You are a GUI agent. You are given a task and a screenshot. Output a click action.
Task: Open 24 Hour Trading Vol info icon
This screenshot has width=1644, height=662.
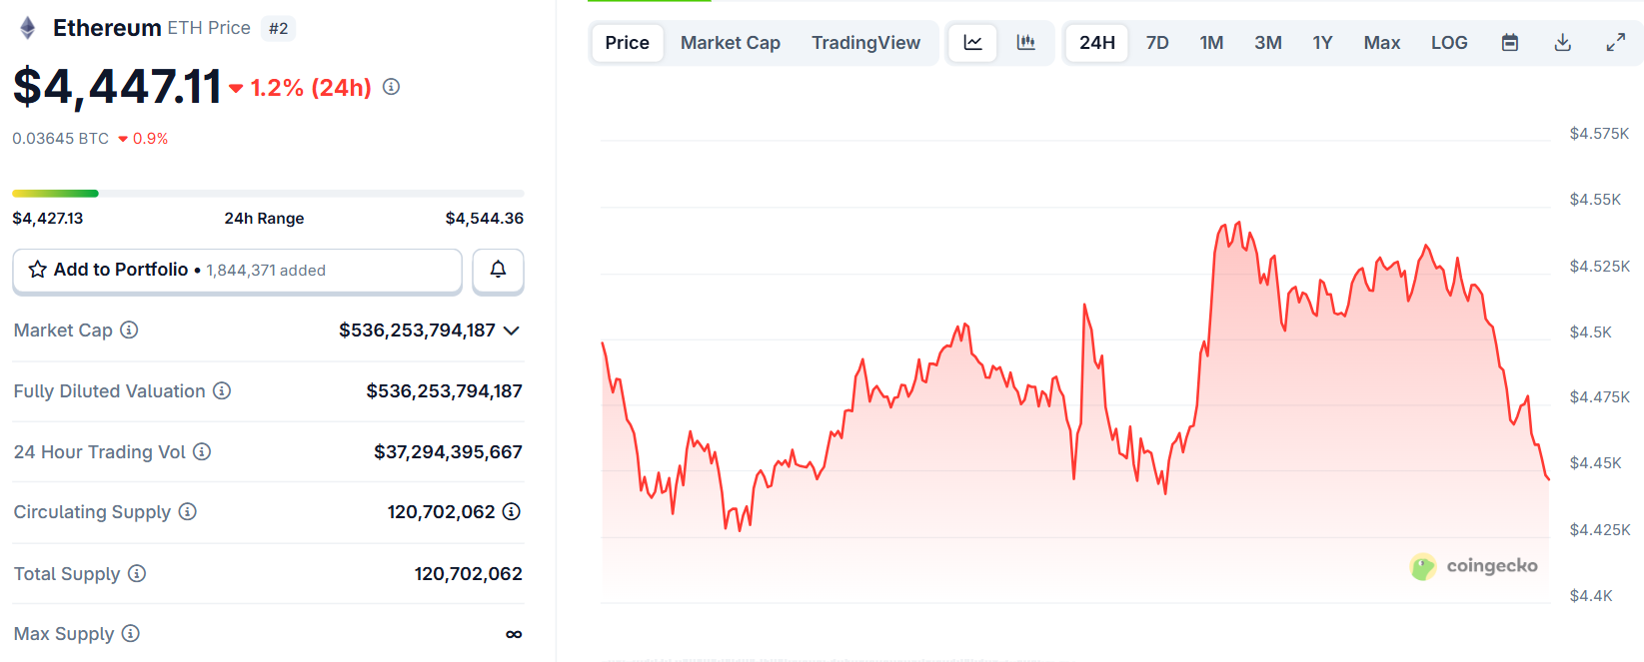[202, 451]
